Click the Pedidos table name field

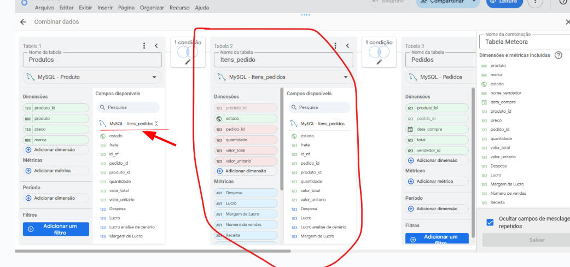point(439,60)
